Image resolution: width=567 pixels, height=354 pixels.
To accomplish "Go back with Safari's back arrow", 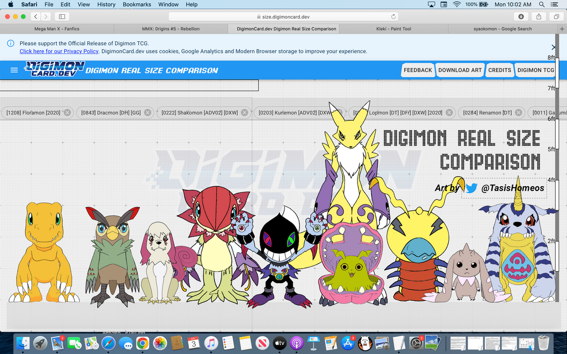I will [x=35, y=16].
